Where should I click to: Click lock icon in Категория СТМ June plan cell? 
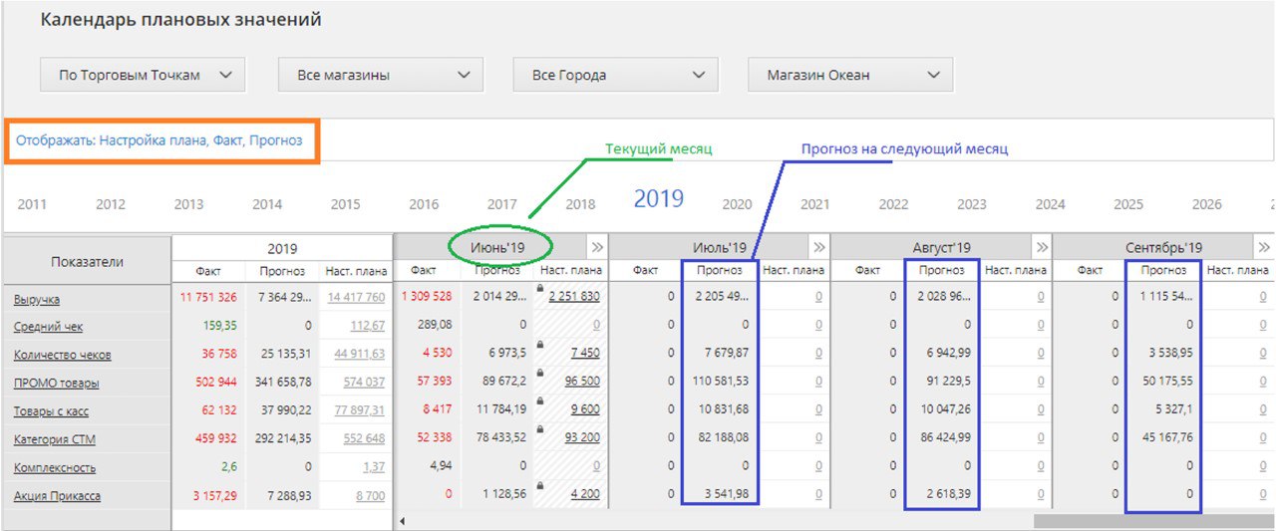point(539,429)
